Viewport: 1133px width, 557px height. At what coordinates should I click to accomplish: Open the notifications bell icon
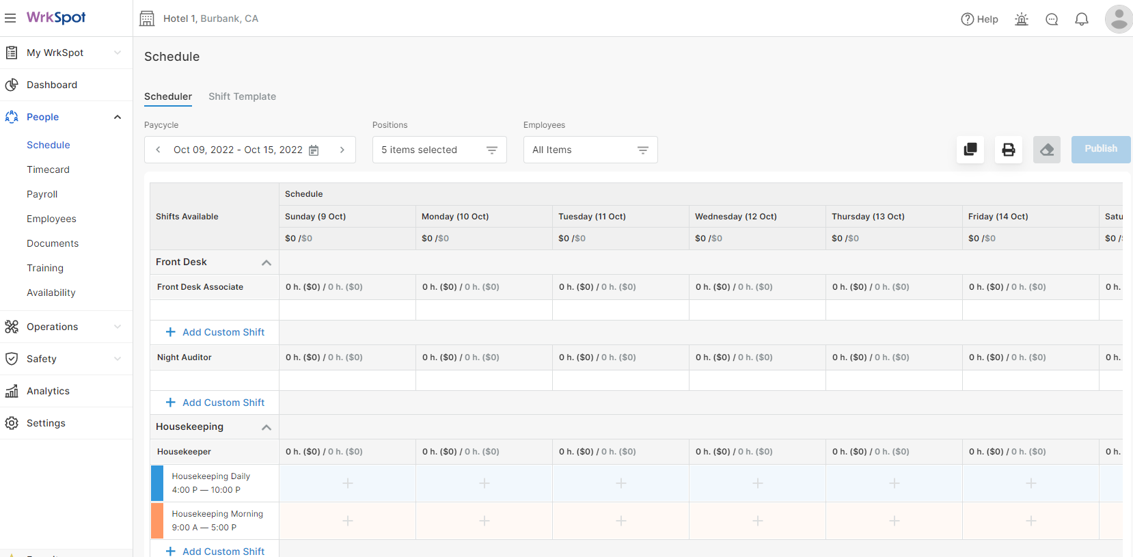(x=1082, y=19)
